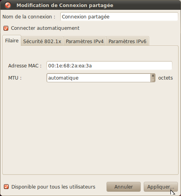Viewport: 181px width, 196px height.
Task: Click the dialog title bar text
Action: point(65,5)
